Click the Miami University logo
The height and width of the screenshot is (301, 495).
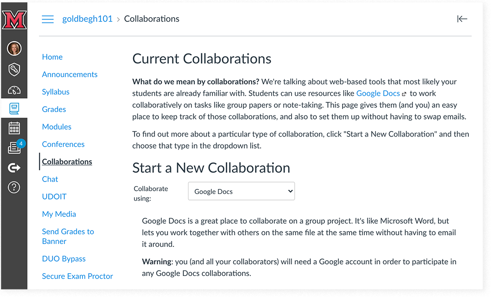14,19
